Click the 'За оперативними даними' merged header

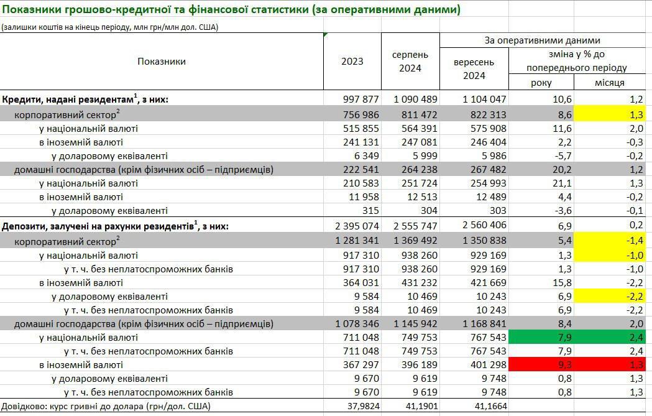coord(544,40)
